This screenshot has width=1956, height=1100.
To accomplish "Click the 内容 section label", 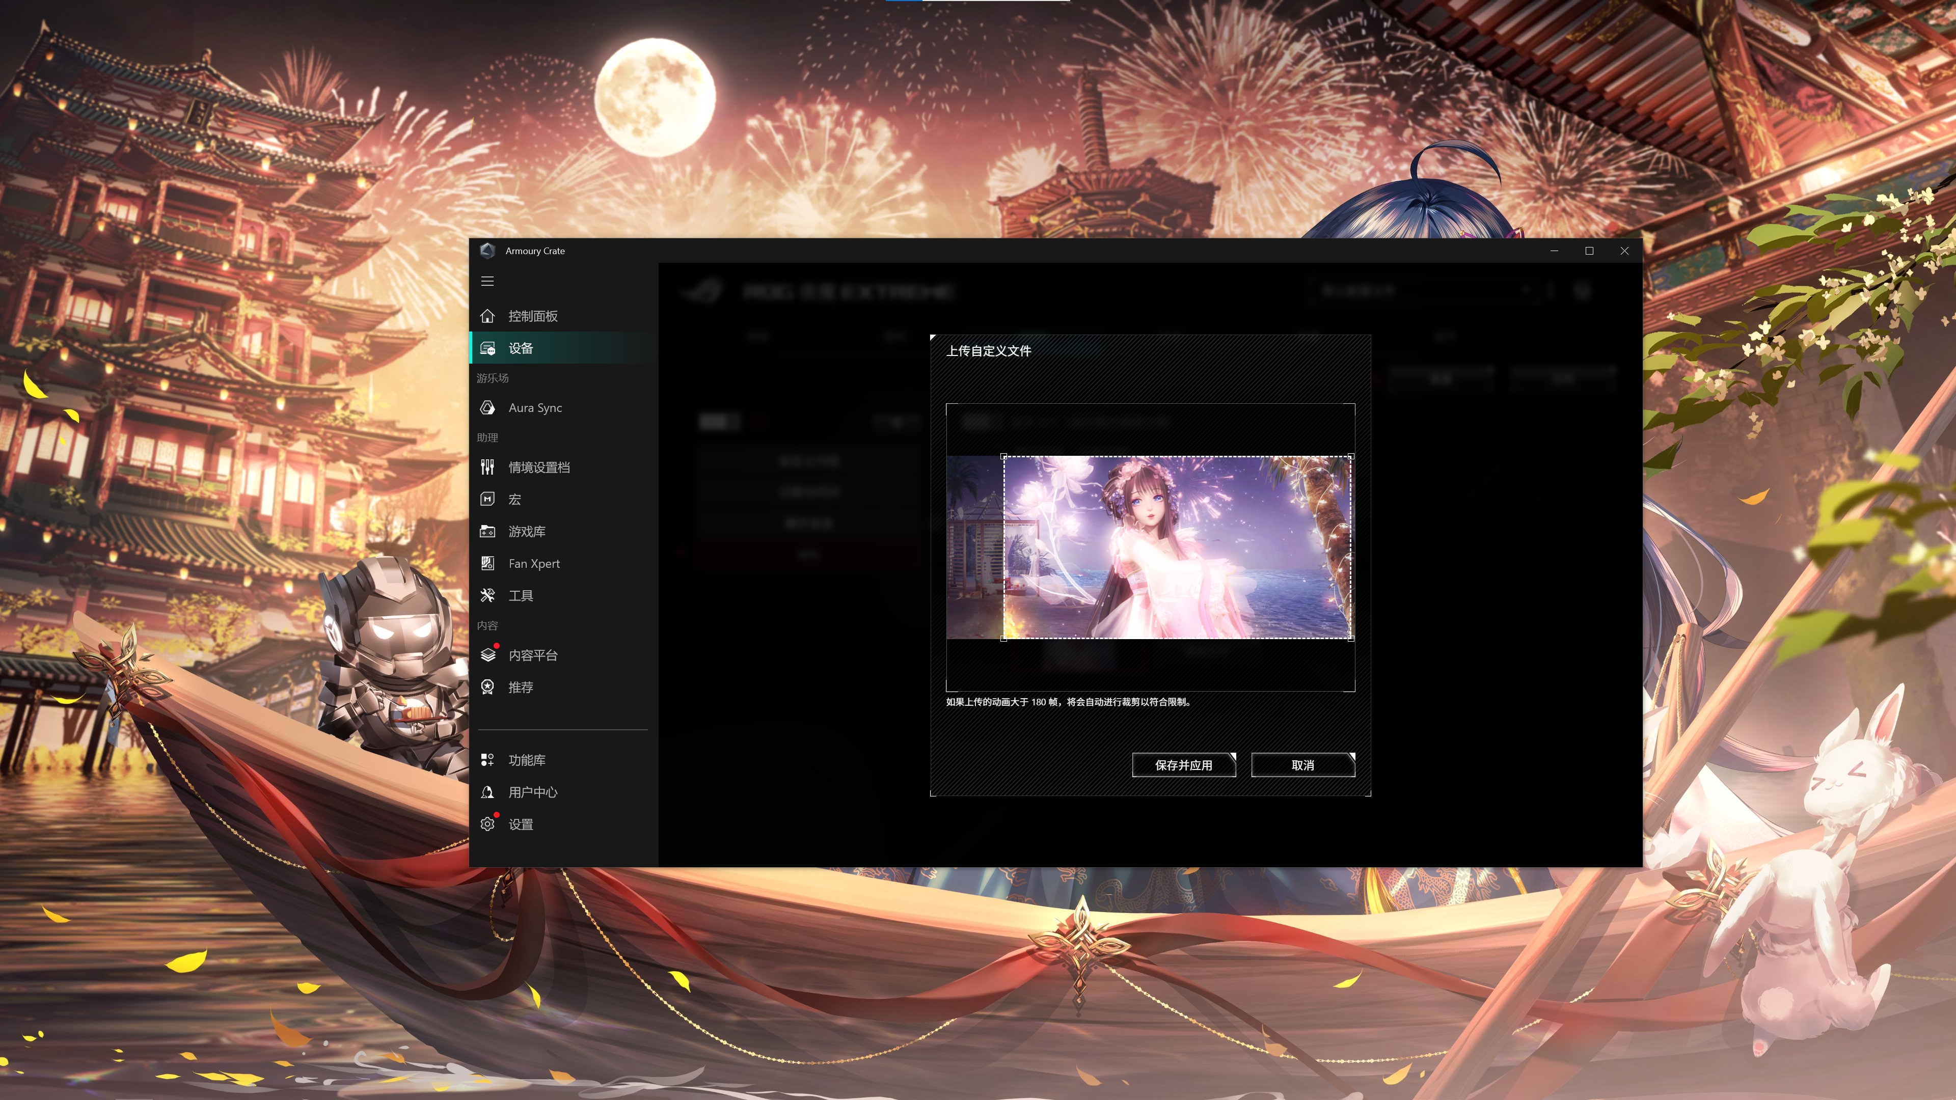I will click(x=487, y=625).
